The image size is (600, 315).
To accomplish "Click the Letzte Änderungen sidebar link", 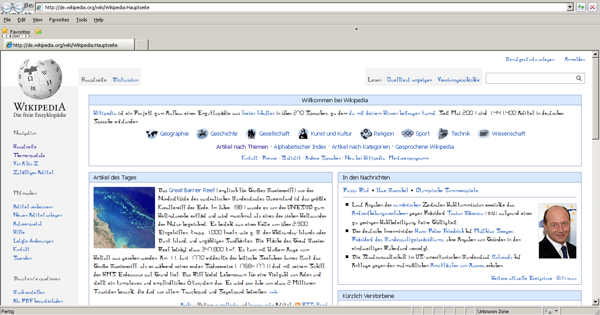I will coord(33,241).
